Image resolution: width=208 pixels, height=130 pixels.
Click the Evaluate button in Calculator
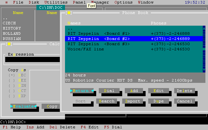(23, 106)
